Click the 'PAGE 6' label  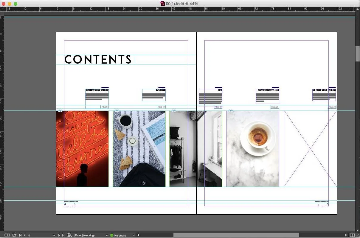point(105,107)
